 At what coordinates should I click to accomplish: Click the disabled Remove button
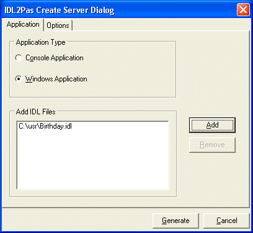point(212,145)
